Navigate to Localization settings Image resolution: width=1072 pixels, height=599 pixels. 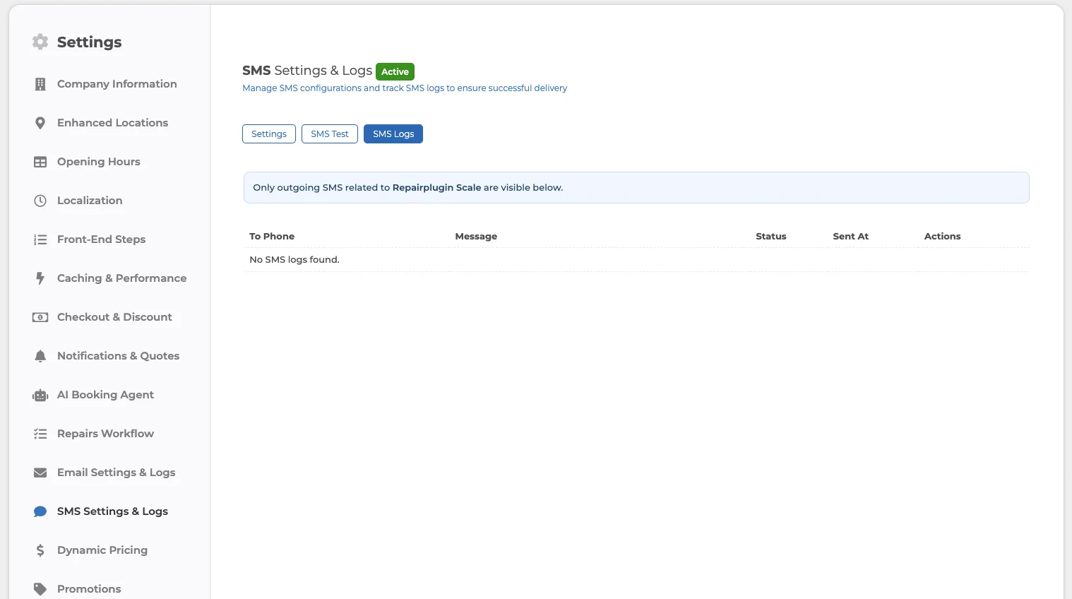coord(90,201)
